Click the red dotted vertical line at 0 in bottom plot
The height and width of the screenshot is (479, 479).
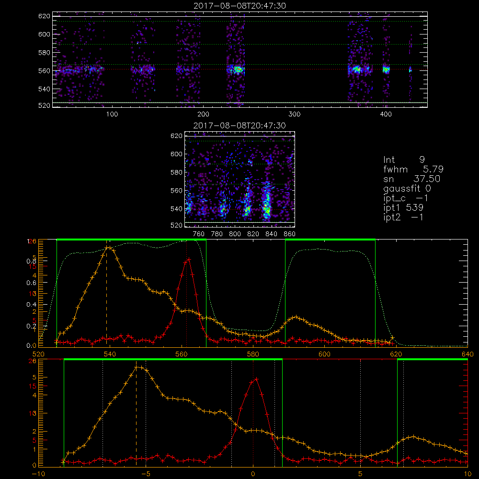click(x=253, y=412)
